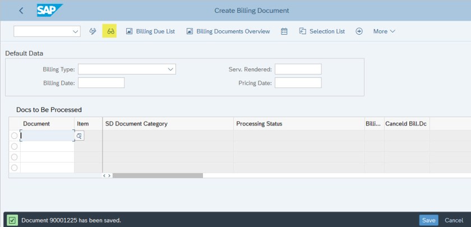
Task: Click the icon left of the glasses
Action: (93, 31)
